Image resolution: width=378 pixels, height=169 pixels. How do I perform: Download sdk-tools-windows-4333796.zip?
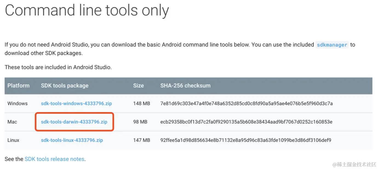[x=76, y=103]
